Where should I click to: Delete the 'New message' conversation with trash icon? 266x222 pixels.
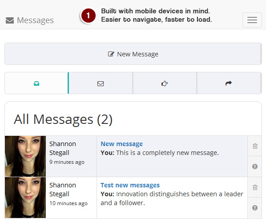[x=255, y=146]
